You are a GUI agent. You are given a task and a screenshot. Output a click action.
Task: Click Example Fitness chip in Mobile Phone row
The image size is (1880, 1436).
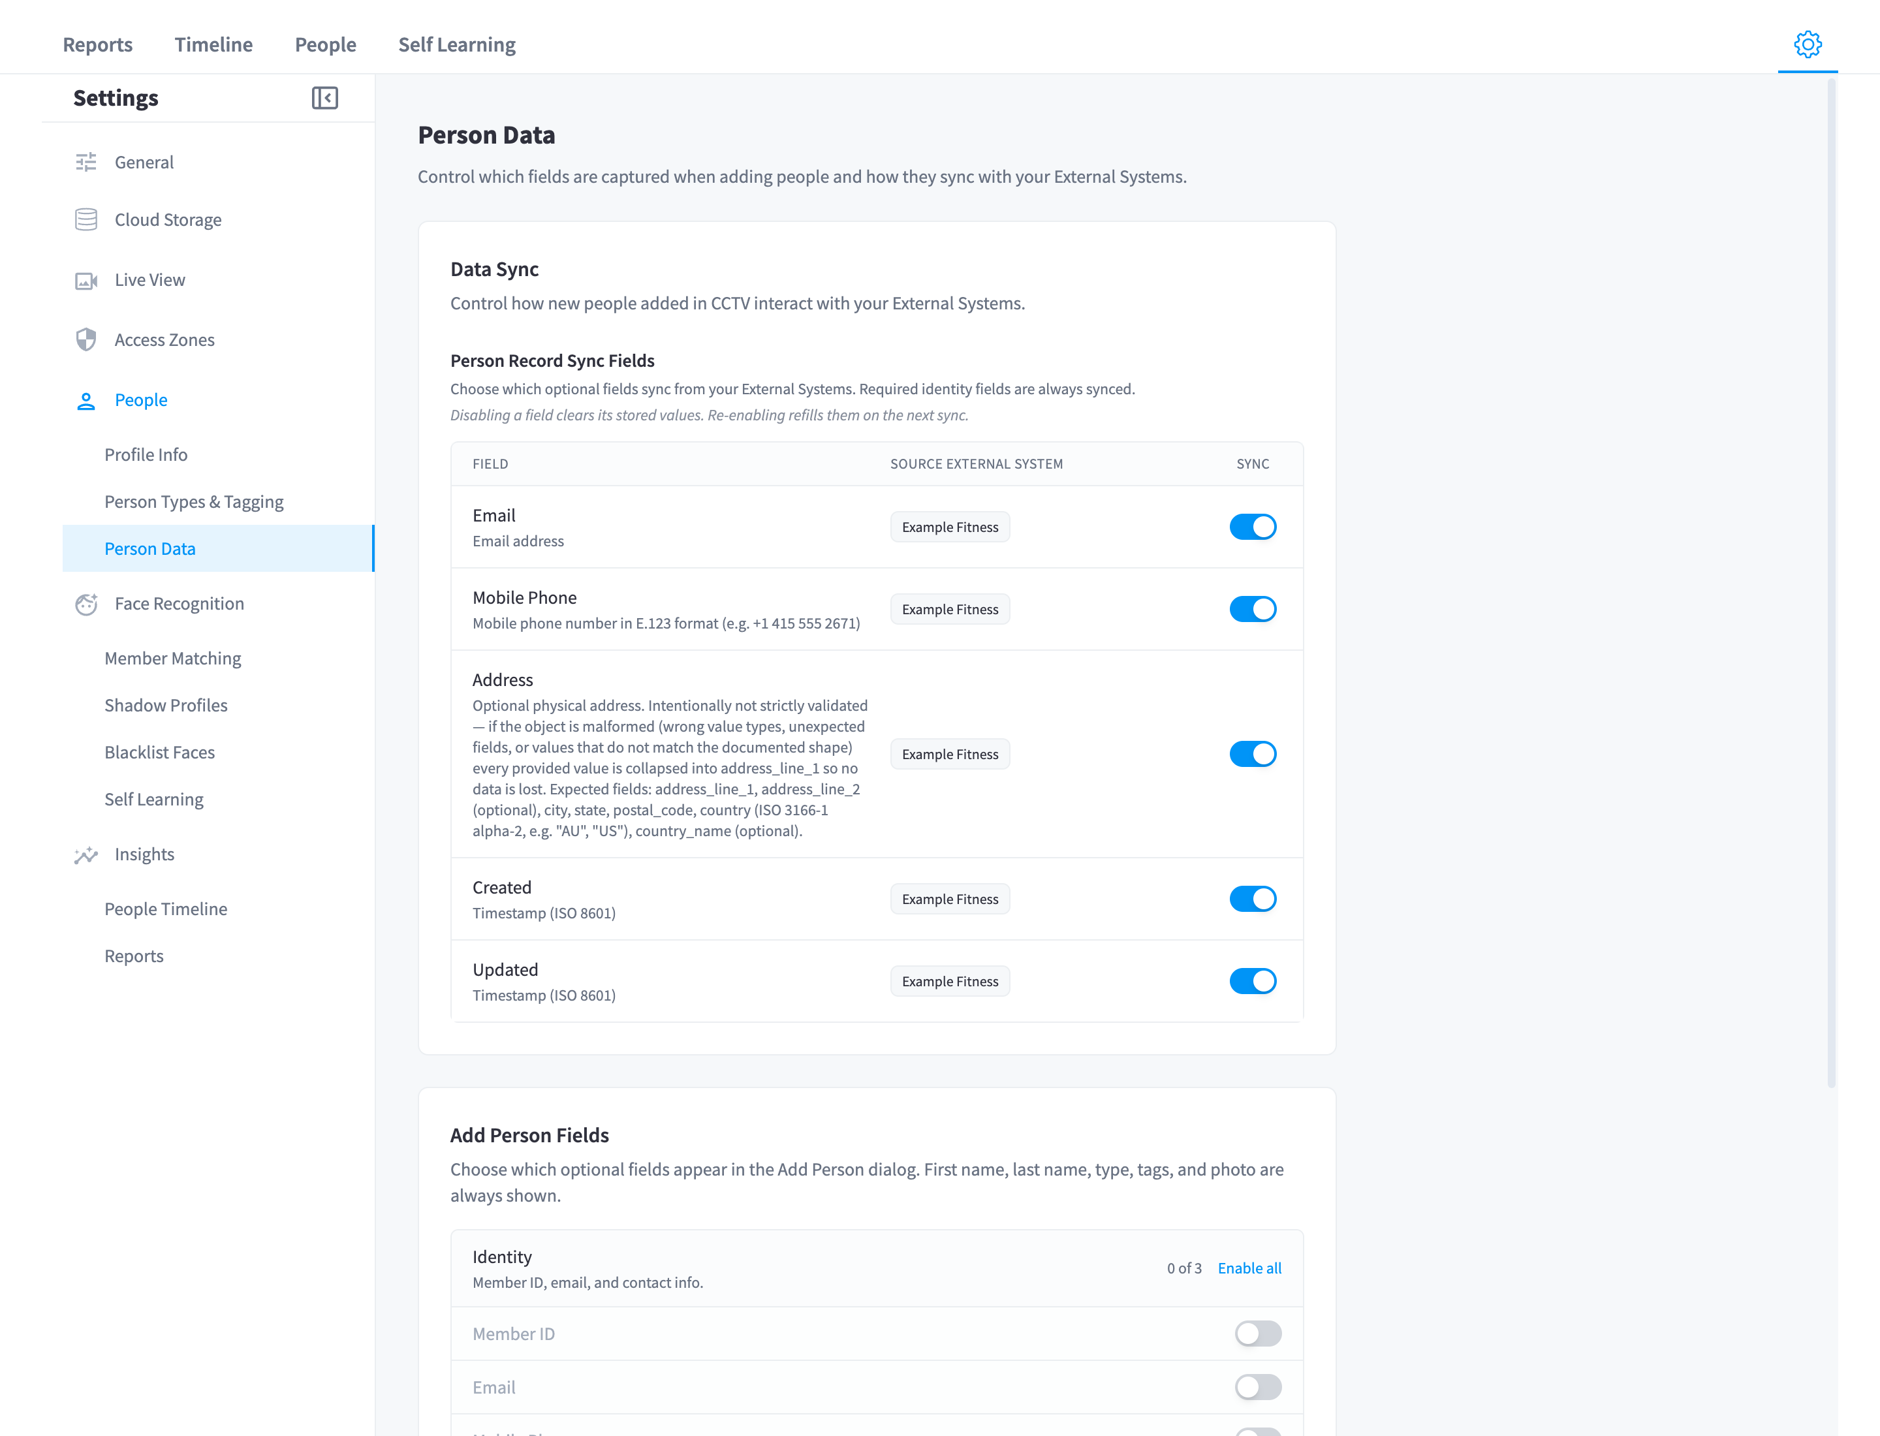[950, 610]
